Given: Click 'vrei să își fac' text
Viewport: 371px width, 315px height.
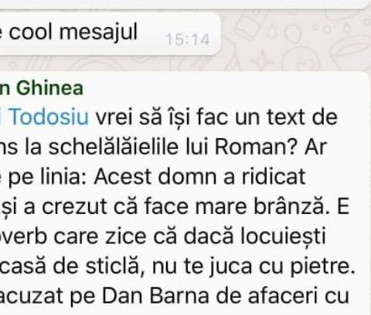Looking at the screenshot, I should (162, 117).
